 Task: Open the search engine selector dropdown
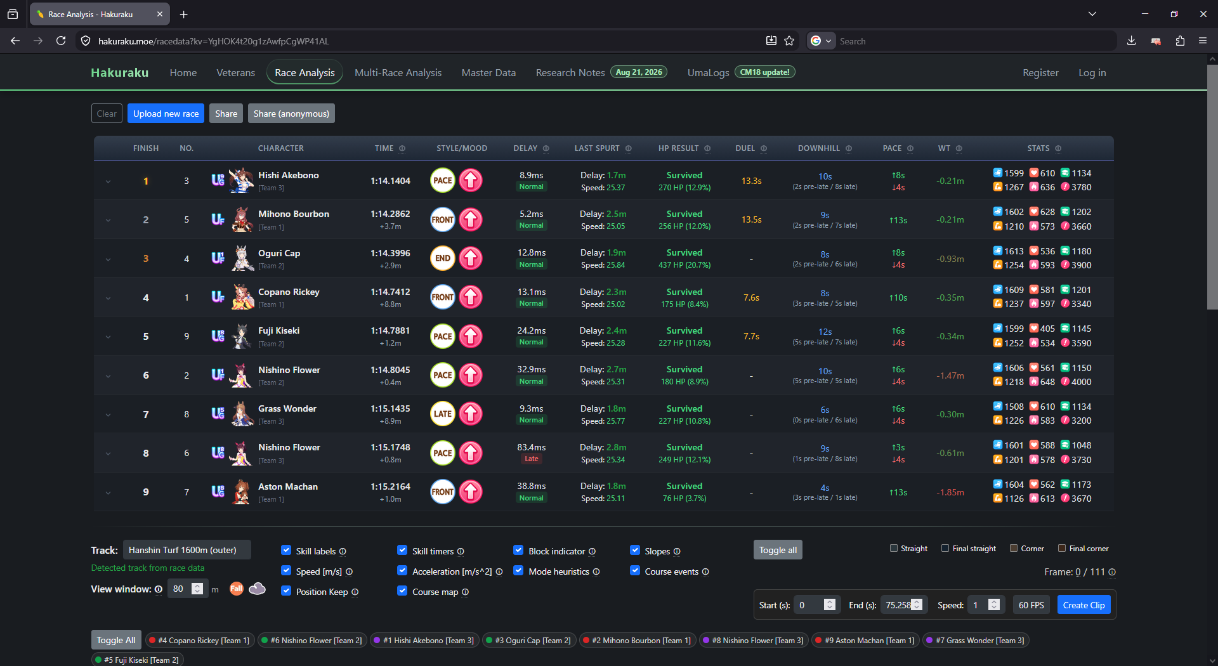pos(821,41)
